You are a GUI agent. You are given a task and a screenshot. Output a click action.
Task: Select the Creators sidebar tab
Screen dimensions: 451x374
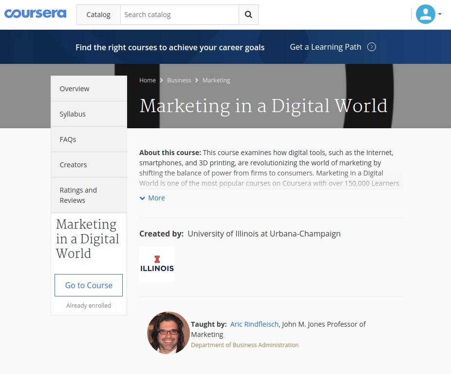(89, 165)
